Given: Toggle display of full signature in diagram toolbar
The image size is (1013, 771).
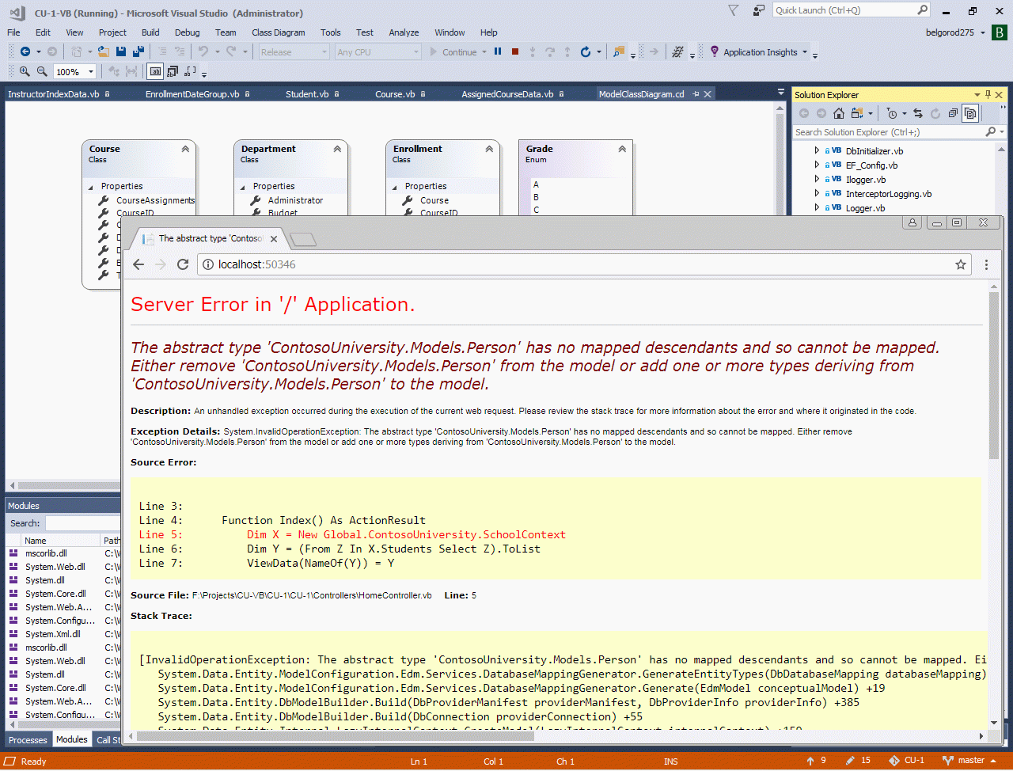Looking at the screenshot, I should point(190,71).
